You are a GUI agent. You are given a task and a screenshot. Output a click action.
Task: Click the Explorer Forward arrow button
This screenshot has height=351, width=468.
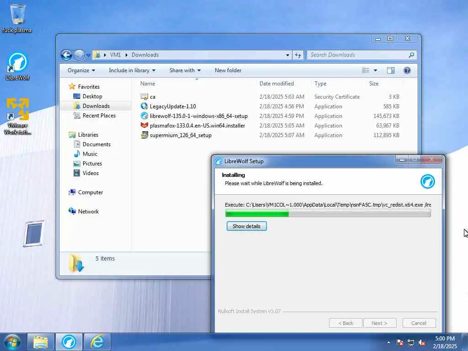click(79, 55)
